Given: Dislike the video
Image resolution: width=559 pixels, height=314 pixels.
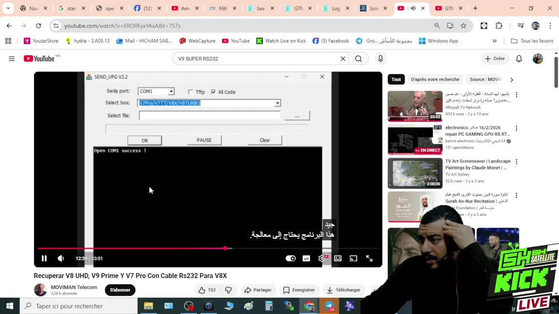Looking at the screenshot, I should (228, 290).
